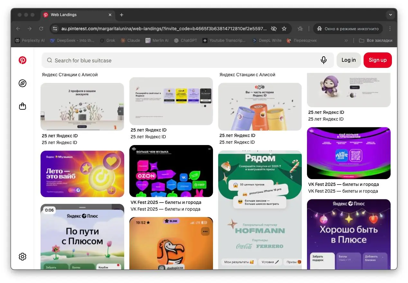Expand hidden bookmarks with chevron
This screenshot has width=408, height=283.
[x=346, y=41]
